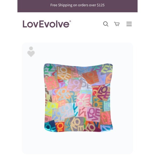Open the search magnifier icon
155x155 pixels.
(106, 24)
